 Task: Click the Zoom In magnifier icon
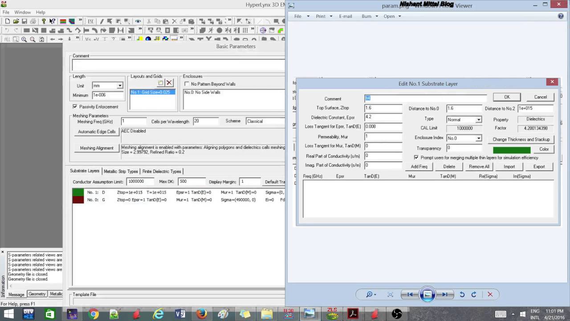coord(24,39)
